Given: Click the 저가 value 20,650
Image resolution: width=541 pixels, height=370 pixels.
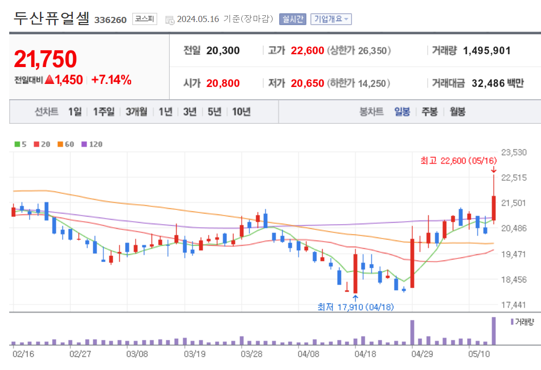Looking at the screenshot, I should click(307, 83).
